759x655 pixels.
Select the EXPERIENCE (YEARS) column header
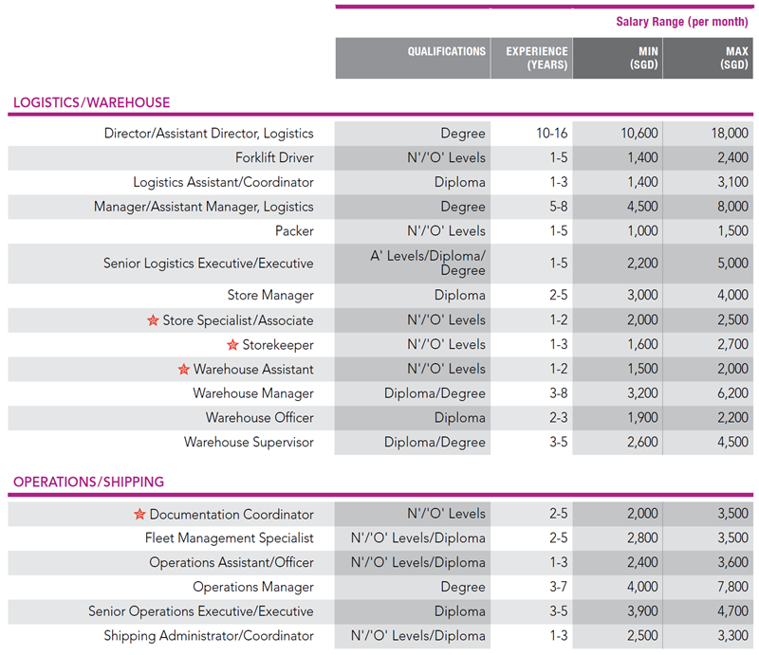click(x=536, y=58)
